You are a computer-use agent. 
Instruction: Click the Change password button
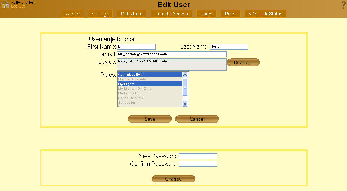[173, 179]
